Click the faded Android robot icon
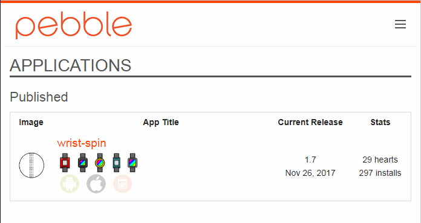The width and height of the screenshot is (421, 223). (x=70, y=184)
